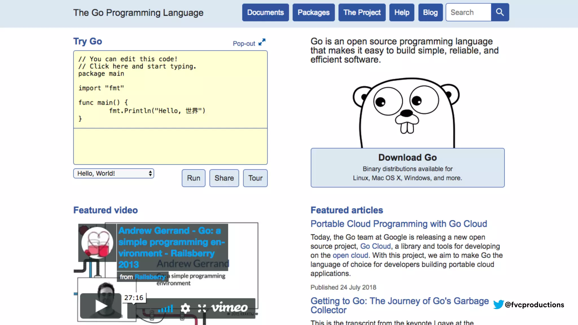Enter fullscreen on the video player
The image size is (578, 325).
coord(202,308)
